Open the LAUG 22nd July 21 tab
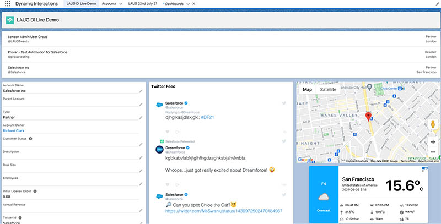This screenshot has height=224, width=441. click(142, 4)
